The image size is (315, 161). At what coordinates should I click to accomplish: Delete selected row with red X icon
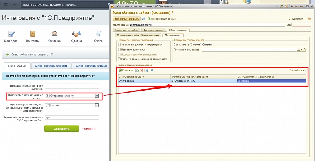[141, 70]
